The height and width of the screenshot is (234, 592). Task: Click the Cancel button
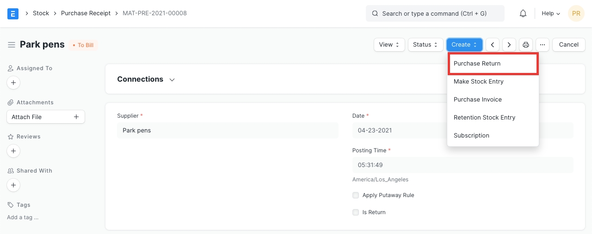568,45
